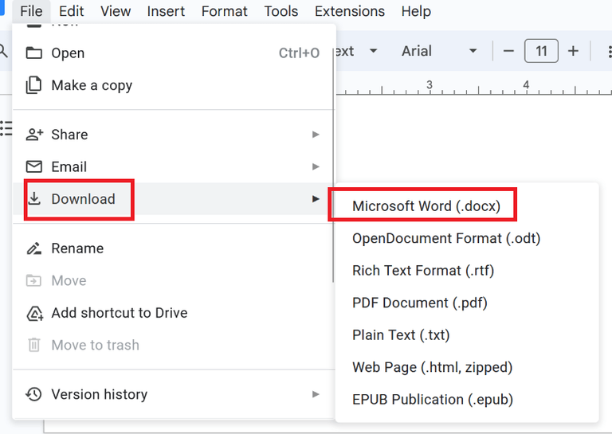The height and width of the screenshot is (434, 612).
Task: Click the font size input field
Action: pyautogui.click(x=541, y=51)
